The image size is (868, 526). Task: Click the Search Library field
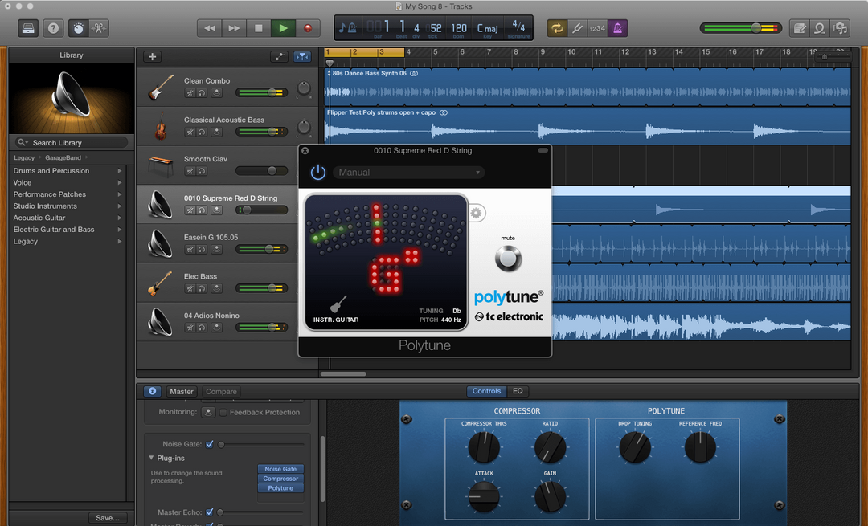point(72,143)
